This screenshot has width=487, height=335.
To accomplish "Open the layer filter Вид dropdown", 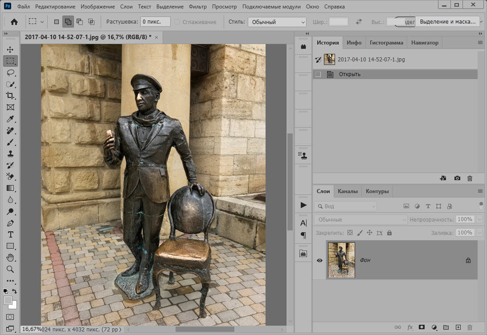I will [345, 206].
